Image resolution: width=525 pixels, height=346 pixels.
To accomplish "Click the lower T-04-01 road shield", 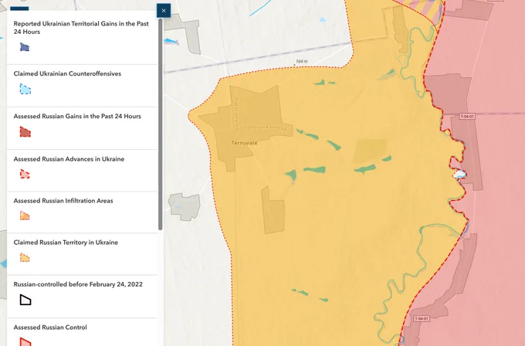I will tap(422, 318).
